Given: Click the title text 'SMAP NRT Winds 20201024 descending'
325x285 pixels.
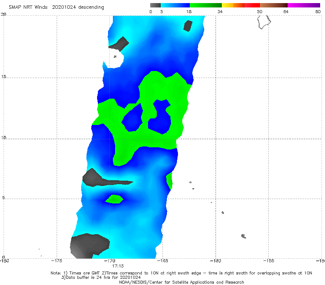Looking at the screenshot, I should tap(56, 7).
